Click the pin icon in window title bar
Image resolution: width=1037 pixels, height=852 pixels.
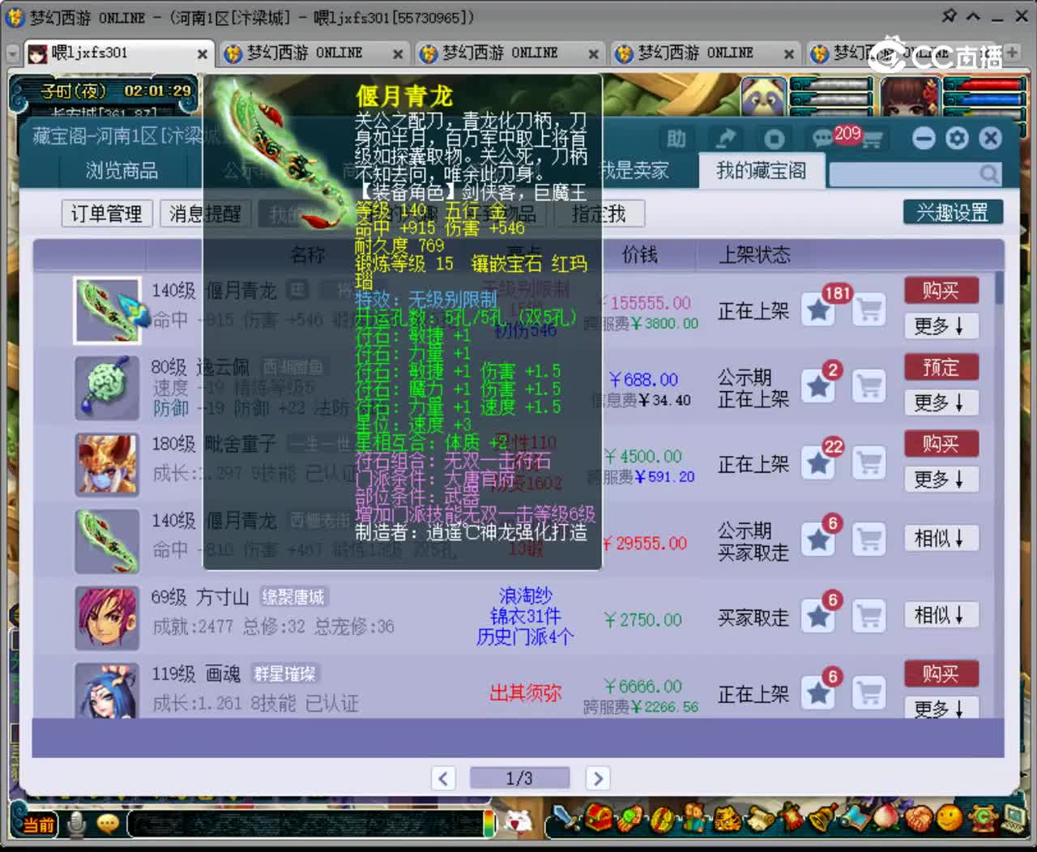[x=949, y=16]
